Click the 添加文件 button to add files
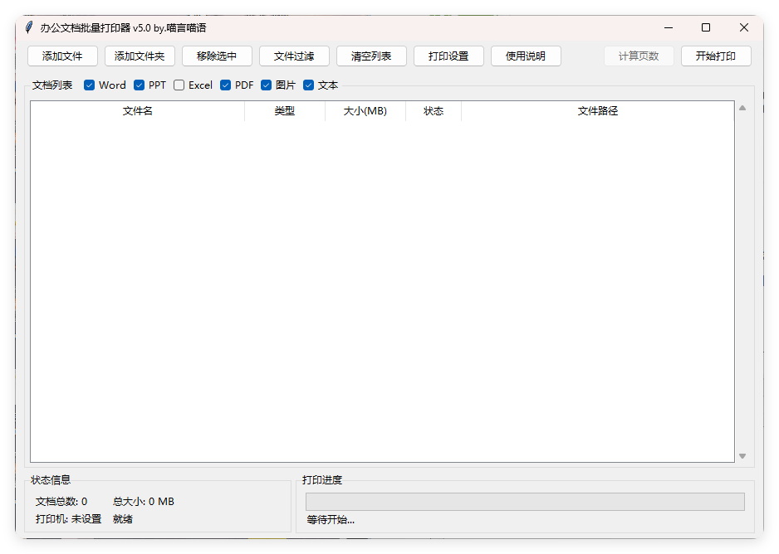 point(62,56)
